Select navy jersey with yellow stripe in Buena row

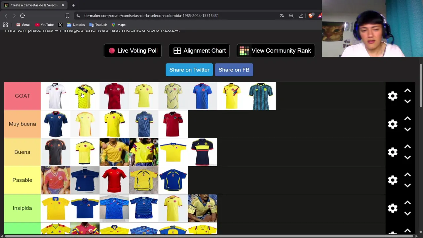pyautogui.click(x=203, y=152)
